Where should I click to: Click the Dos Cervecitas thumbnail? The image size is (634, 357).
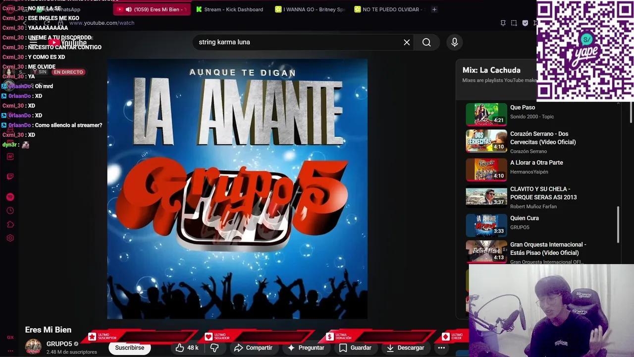(486, 141)
